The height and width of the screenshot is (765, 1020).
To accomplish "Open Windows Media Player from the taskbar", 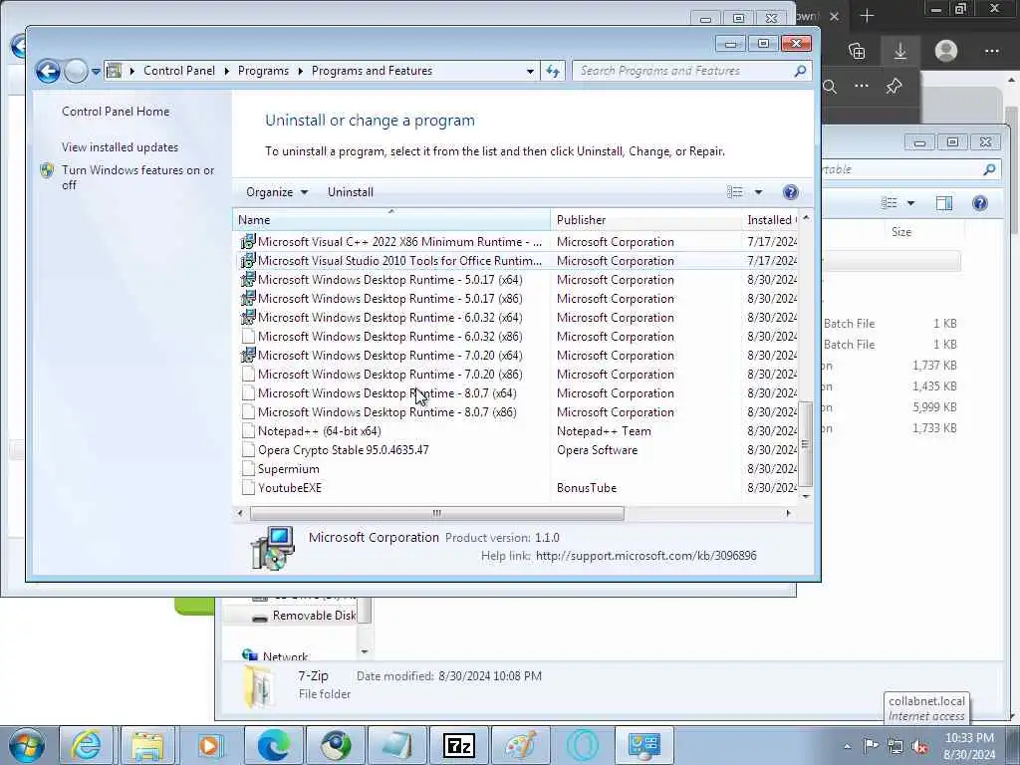I will click(x=209, y=745).
